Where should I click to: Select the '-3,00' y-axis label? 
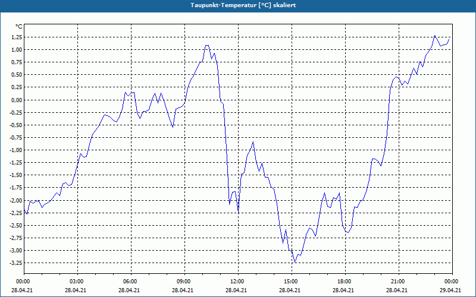coord(16,250)
